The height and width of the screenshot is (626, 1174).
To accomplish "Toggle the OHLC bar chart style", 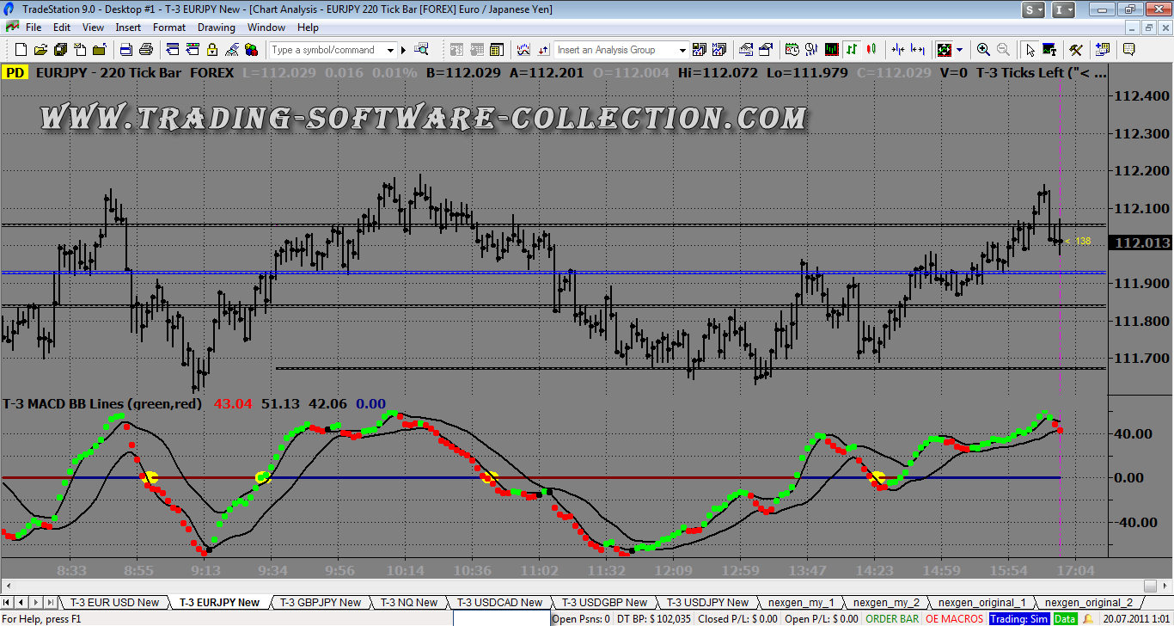I will point(852,50).
